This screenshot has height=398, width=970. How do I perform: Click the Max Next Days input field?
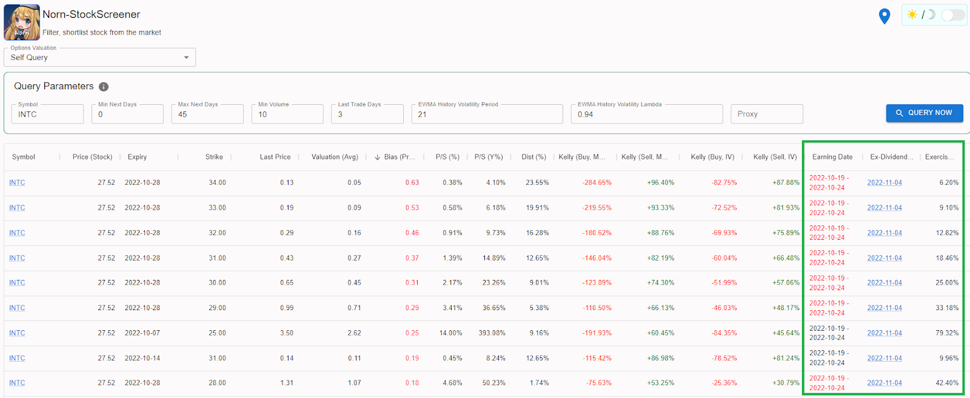point(207,114)
